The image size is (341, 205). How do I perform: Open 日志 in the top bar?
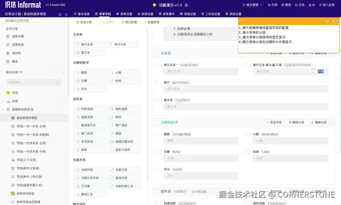click(300, 5)
